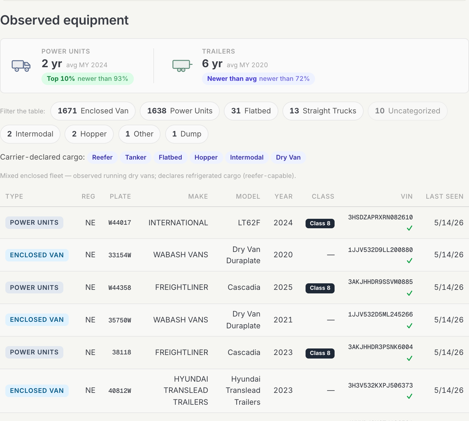The image size is (469, 421).
Task: Filter table by 10 Uncategorized
Action: coord(408,111)
